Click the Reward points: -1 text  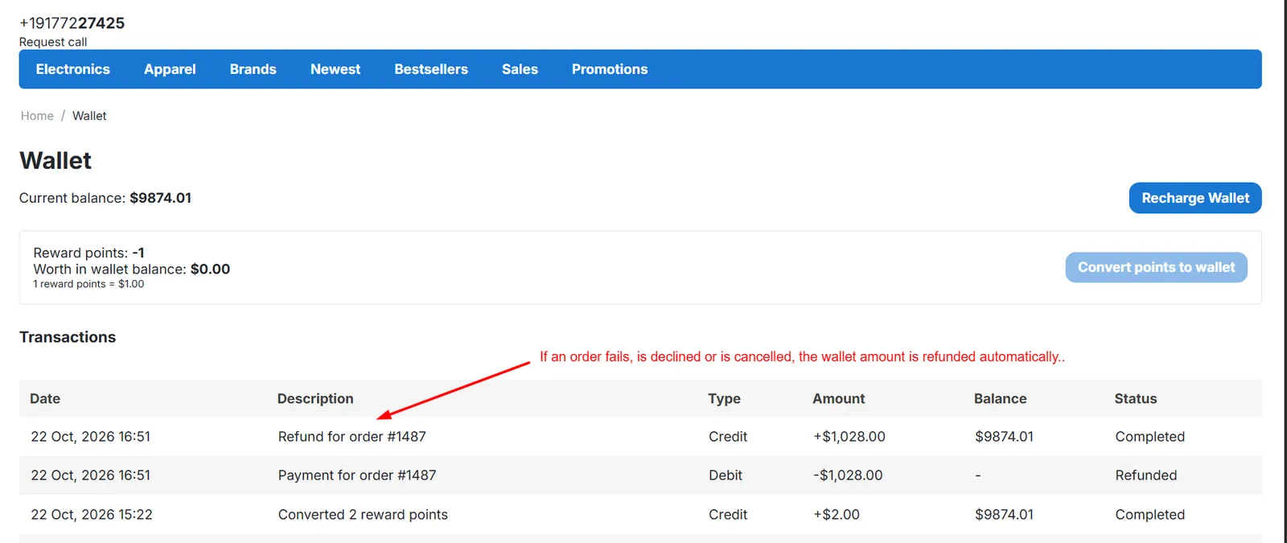pos(88,253)
